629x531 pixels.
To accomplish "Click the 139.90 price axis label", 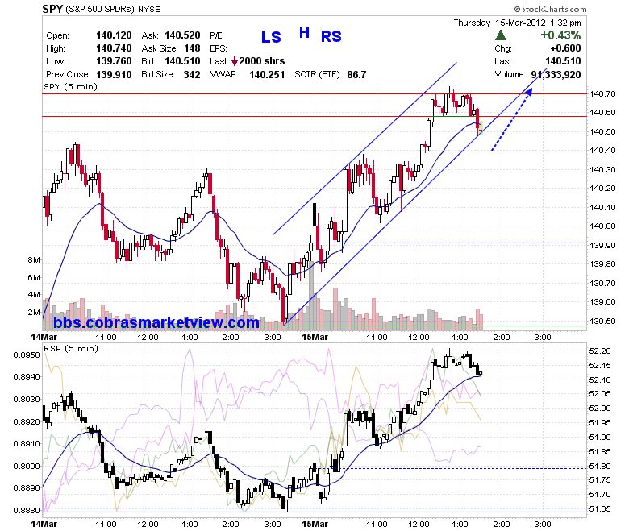I will coord(602,245).
